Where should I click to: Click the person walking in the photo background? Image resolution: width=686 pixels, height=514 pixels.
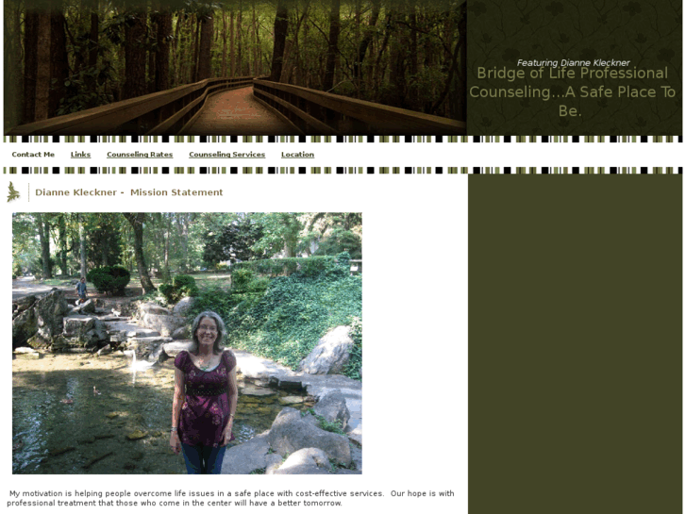[81, 290]
